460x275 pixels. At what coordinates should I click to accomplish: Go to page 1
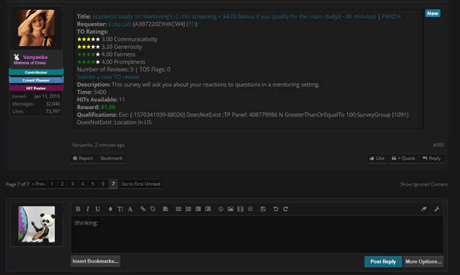pos(52,184)
